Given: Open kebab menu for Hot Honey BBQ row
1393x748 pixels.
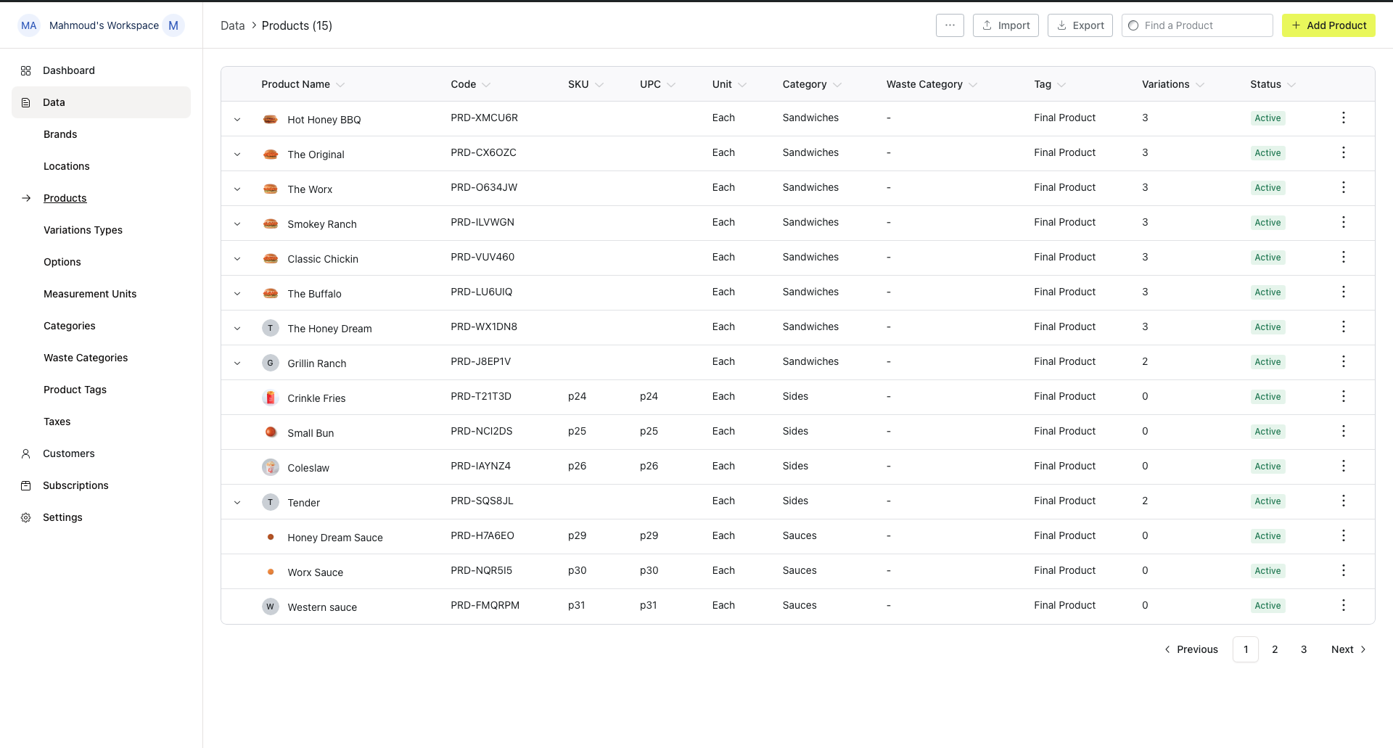Looking at the screenshot, I should [x=1343, y=118].
